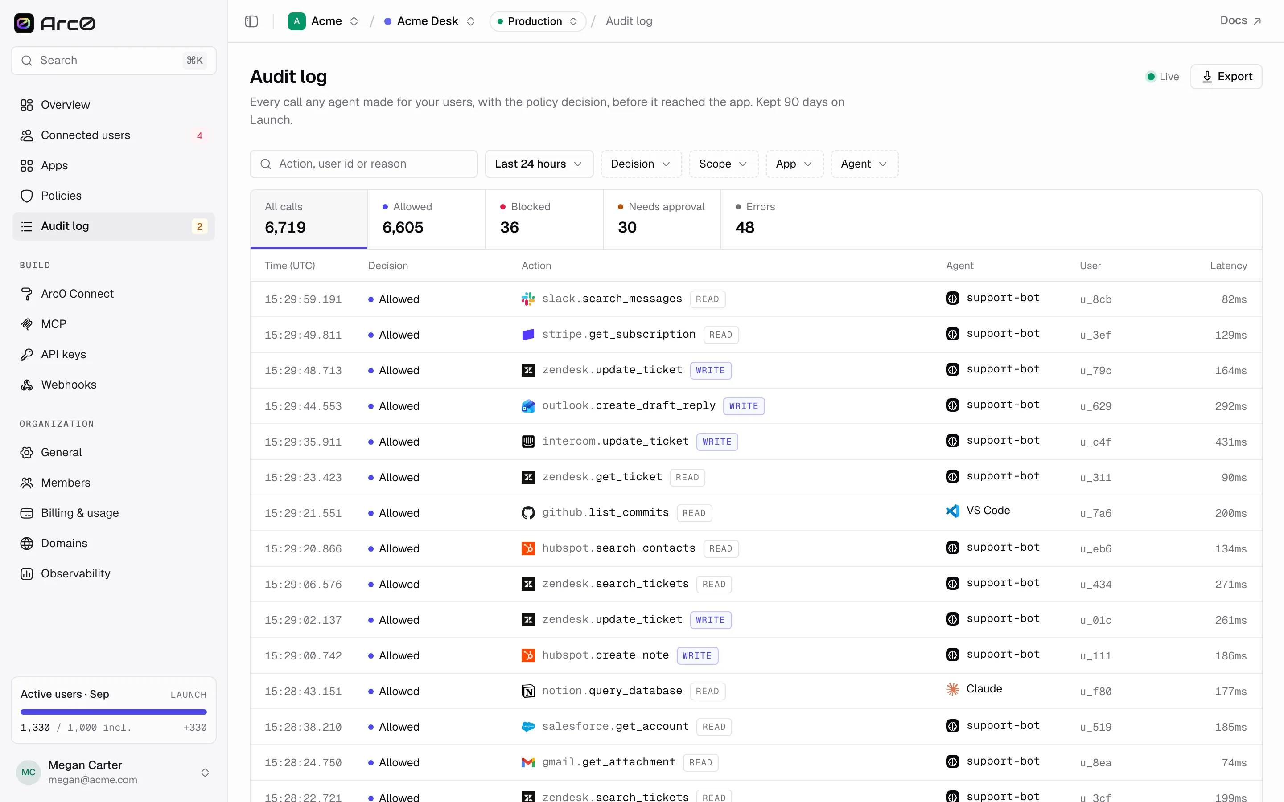Viewport: 1284px width, 802px height.
Task: Focus the sidebar Search field
Action: tap(114, 61)
